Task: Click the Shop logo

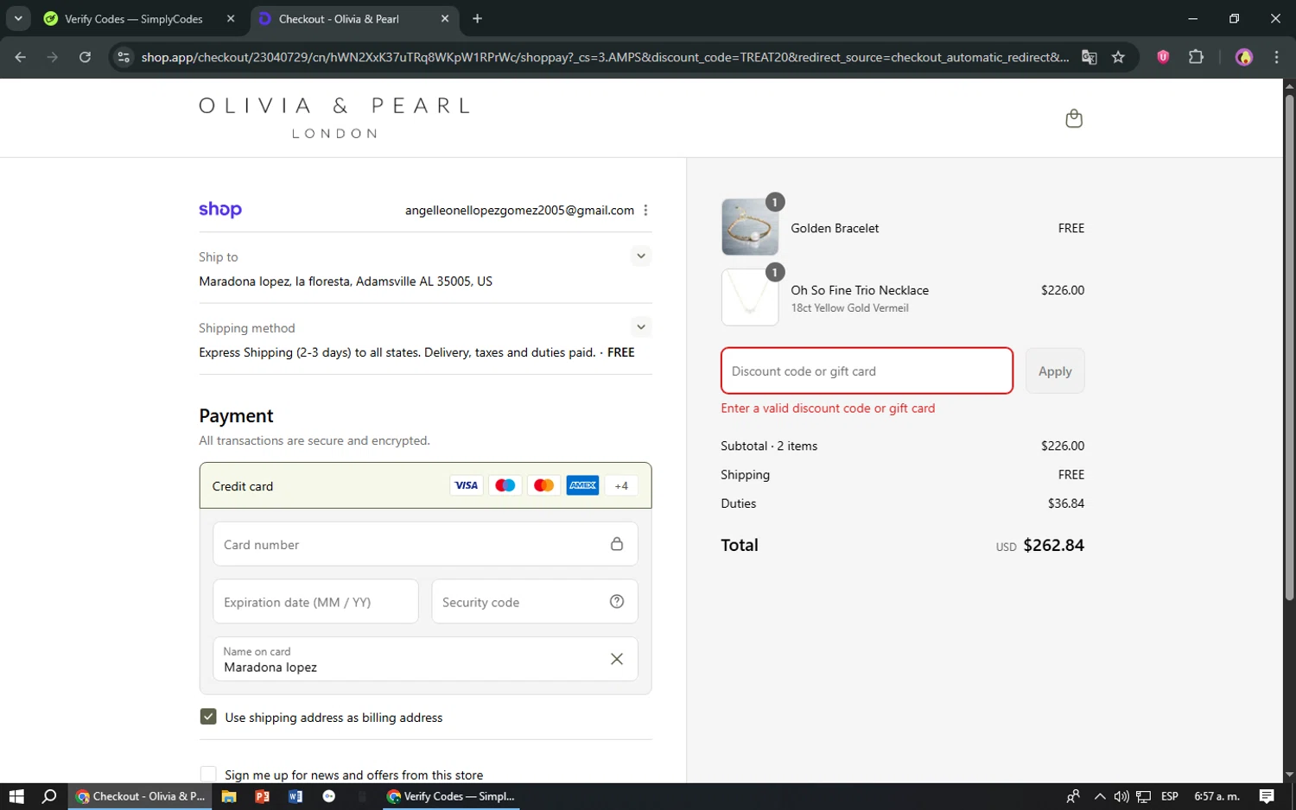Action: pos(220,210)
